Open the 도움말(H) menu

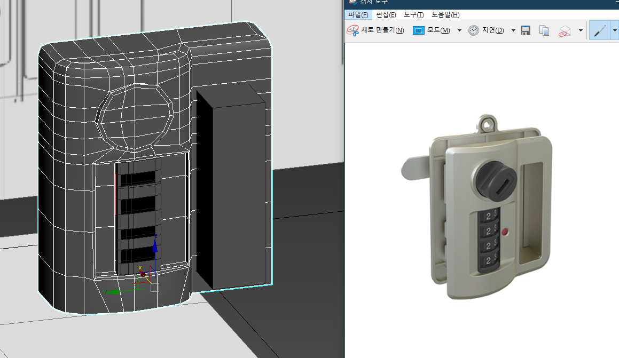point(445,14)
